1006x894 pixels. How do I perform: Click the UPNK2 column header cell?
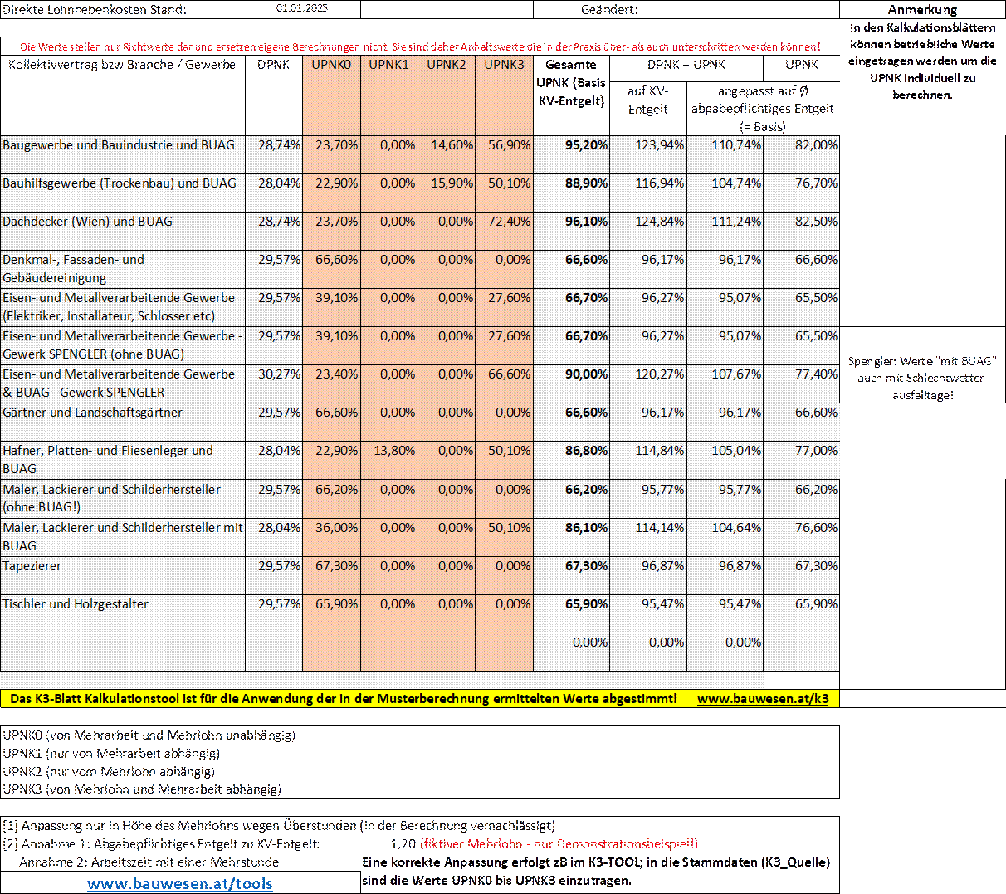447,65
